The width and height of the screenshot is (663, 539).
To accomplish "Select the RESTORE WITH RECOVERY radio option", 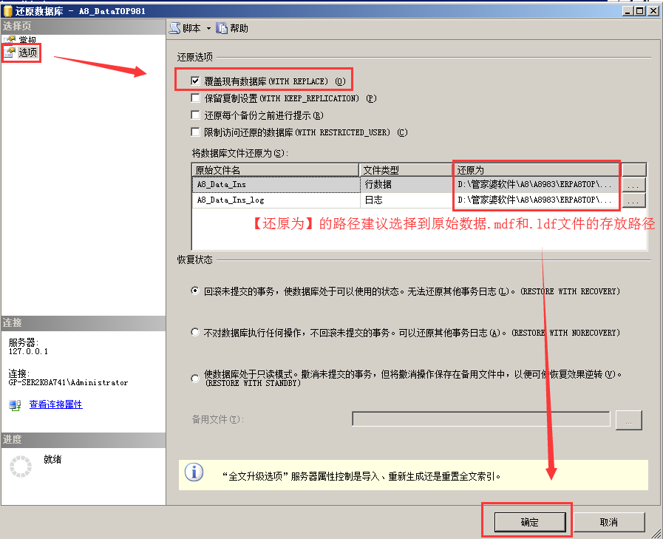I will click(x=194, y=292).
